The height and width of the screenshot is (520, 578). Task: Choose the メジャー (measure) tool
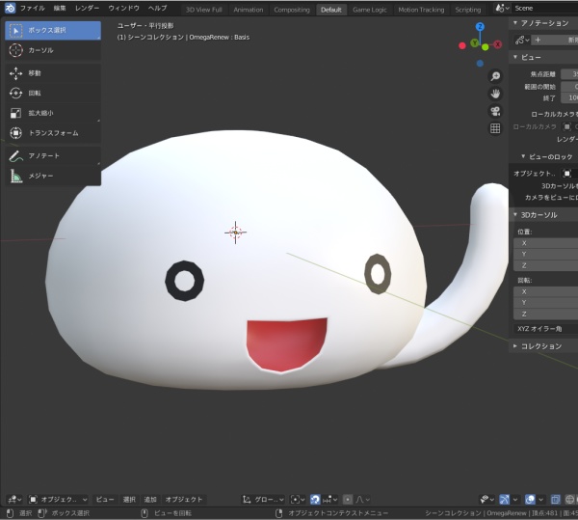coord(53,176)
